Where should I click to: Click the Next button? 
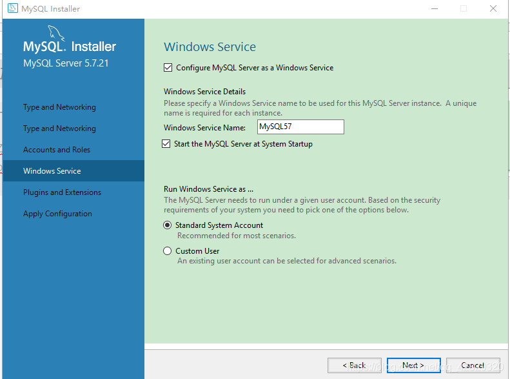tap(414, 365)
